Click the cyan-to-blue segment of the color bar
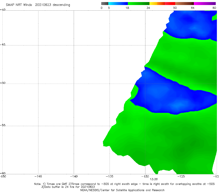 [118, 4]
